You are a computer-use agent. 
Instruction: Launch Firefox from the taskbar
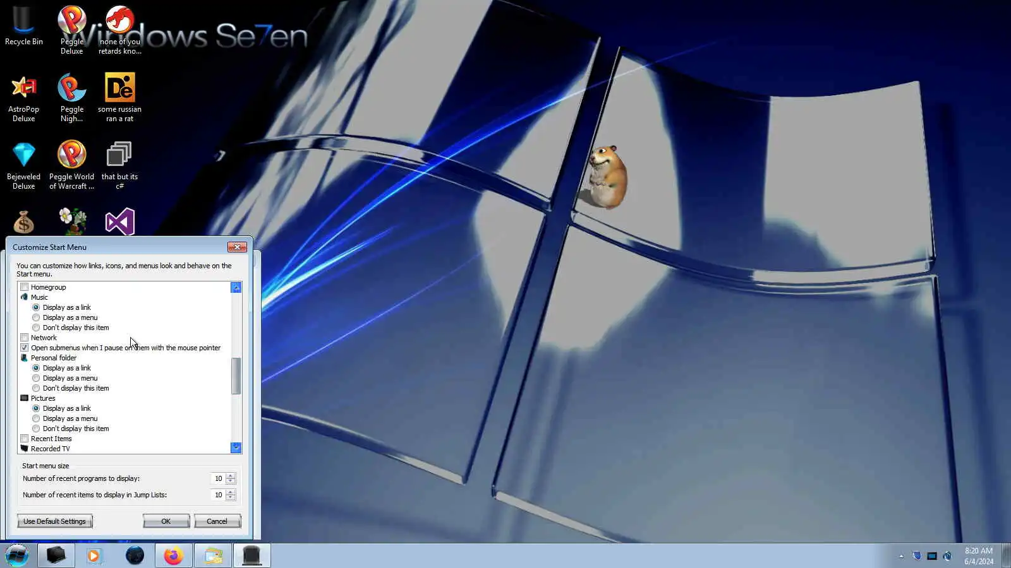[x=173, y=555]
